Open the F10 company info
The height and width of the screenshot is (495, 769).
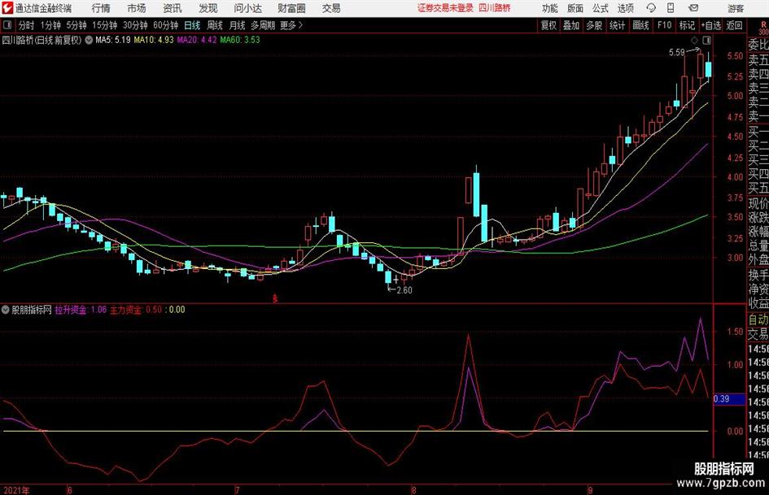pos(664,25)
